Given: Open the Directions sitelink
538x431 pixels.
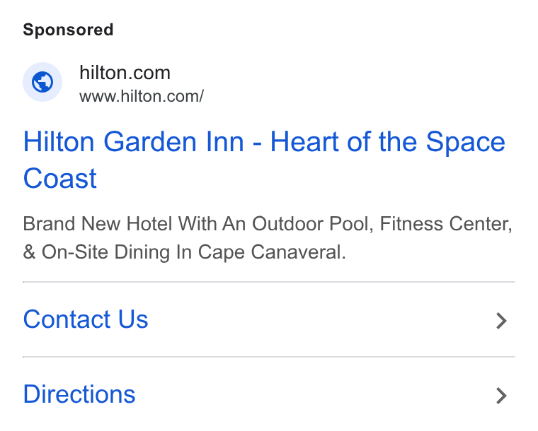Looking at the screenshot, I should coord(79,394).
